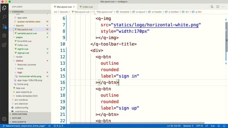Viewport: 228px width, 128px height.
Task: Place cursor on label="sign up" line
Action: (x=120, y=108)
